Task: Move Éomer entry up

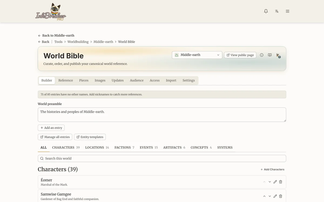Action: coord(264,182)
